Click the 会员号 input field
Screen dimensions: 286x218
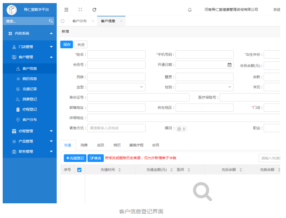[116, 65]
